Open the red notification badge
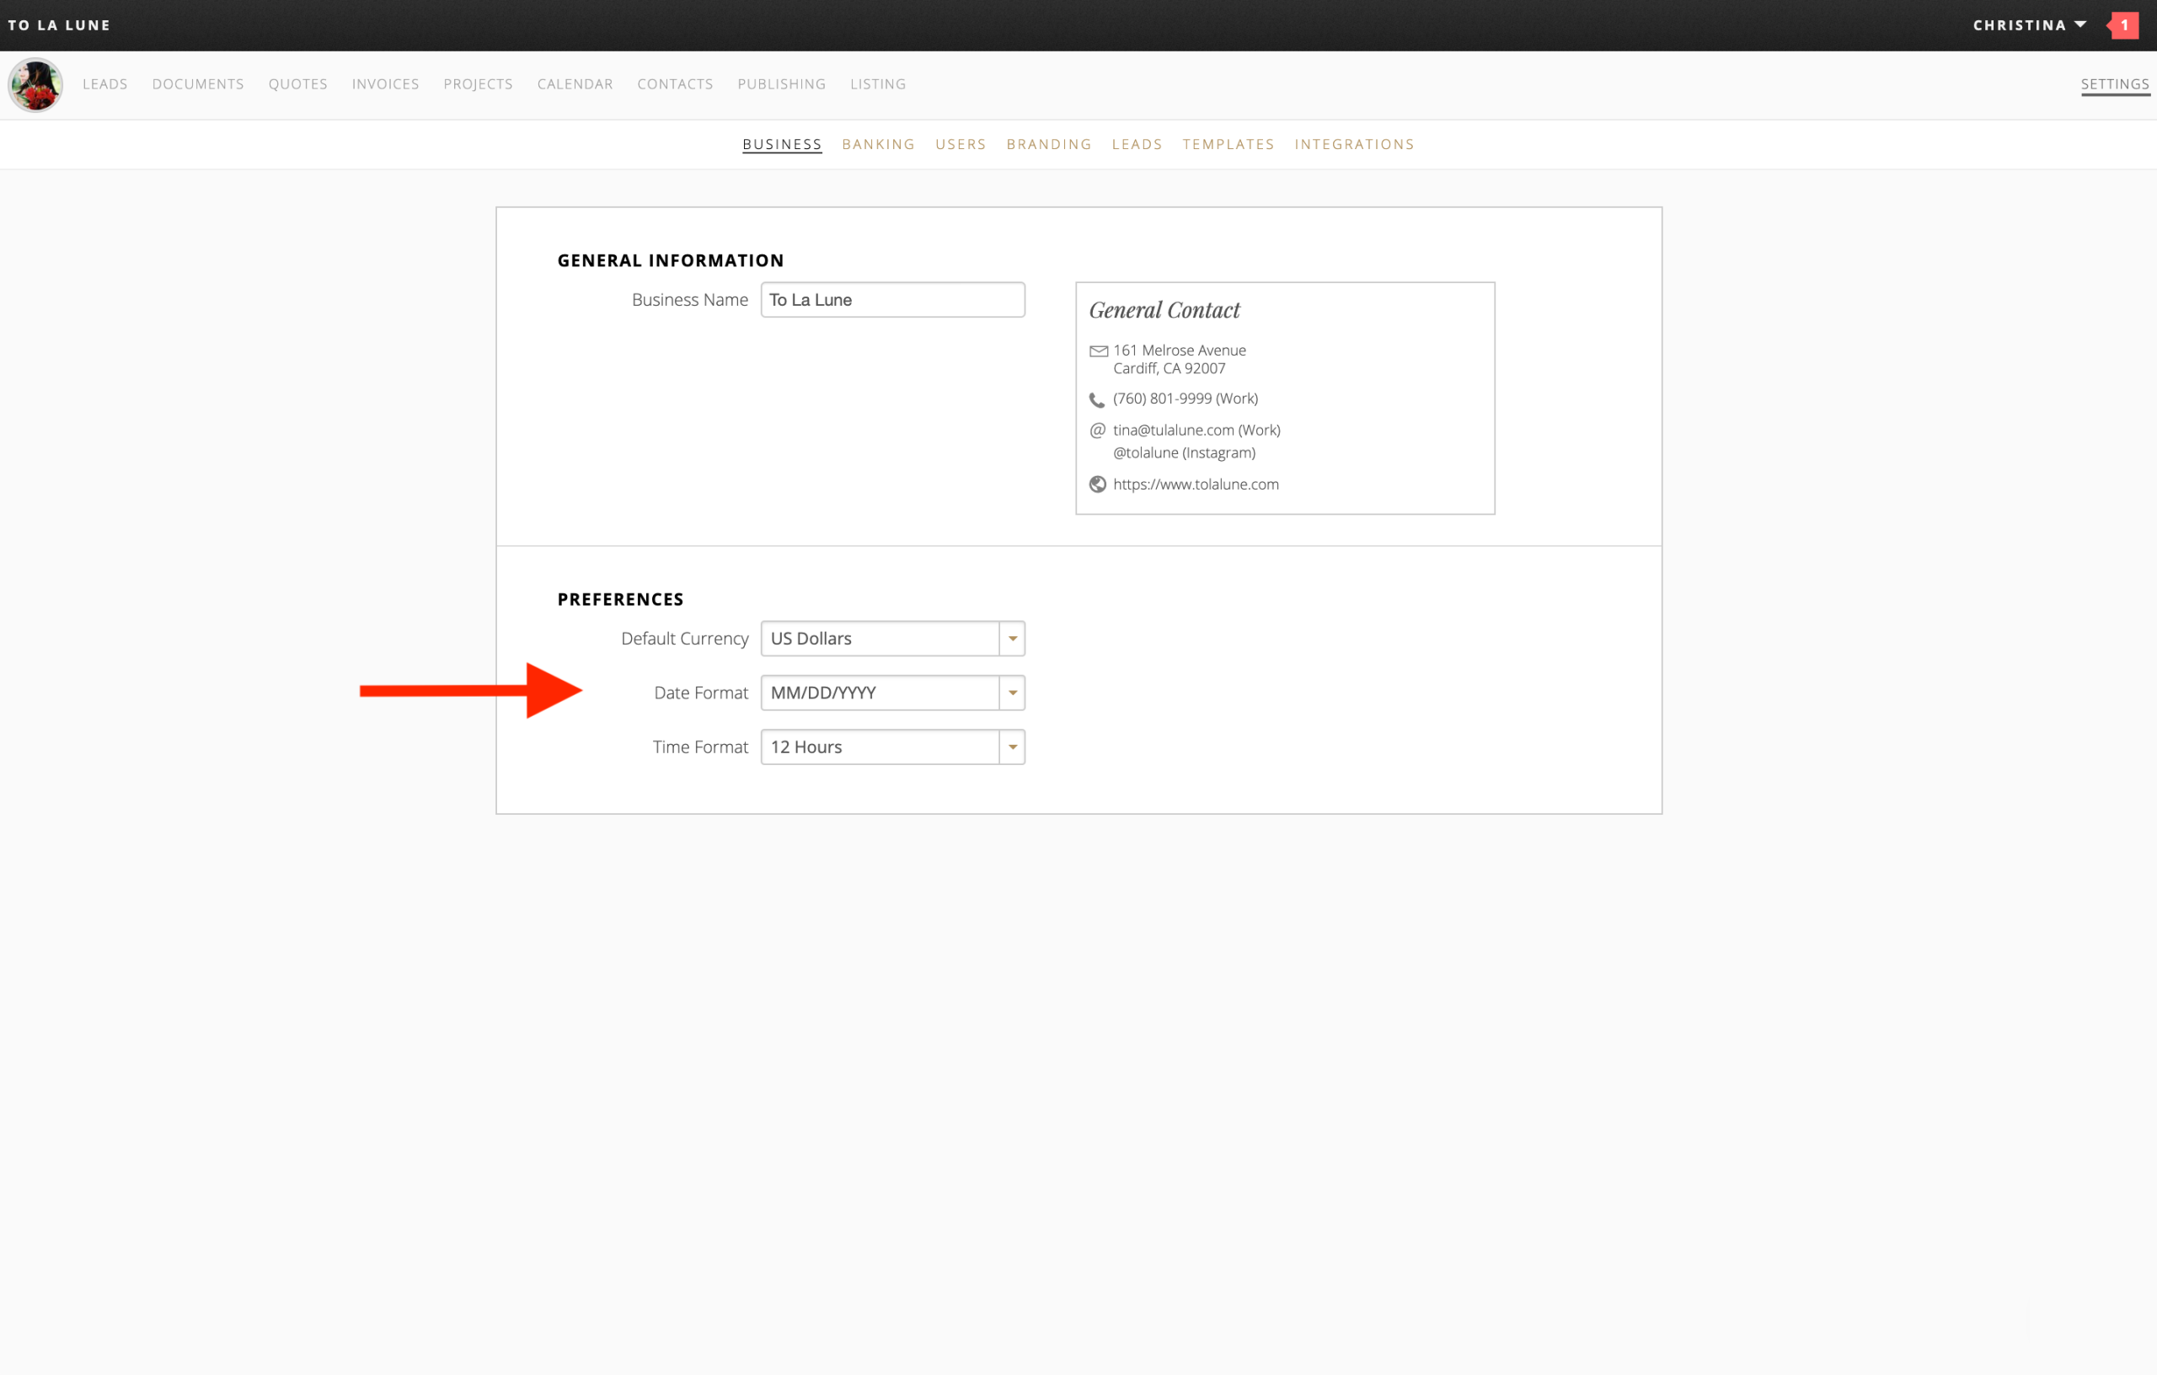Image resolution: width=2157 pixels, height=1375 pixels. pyautogui.click(x=2124, y=25)
